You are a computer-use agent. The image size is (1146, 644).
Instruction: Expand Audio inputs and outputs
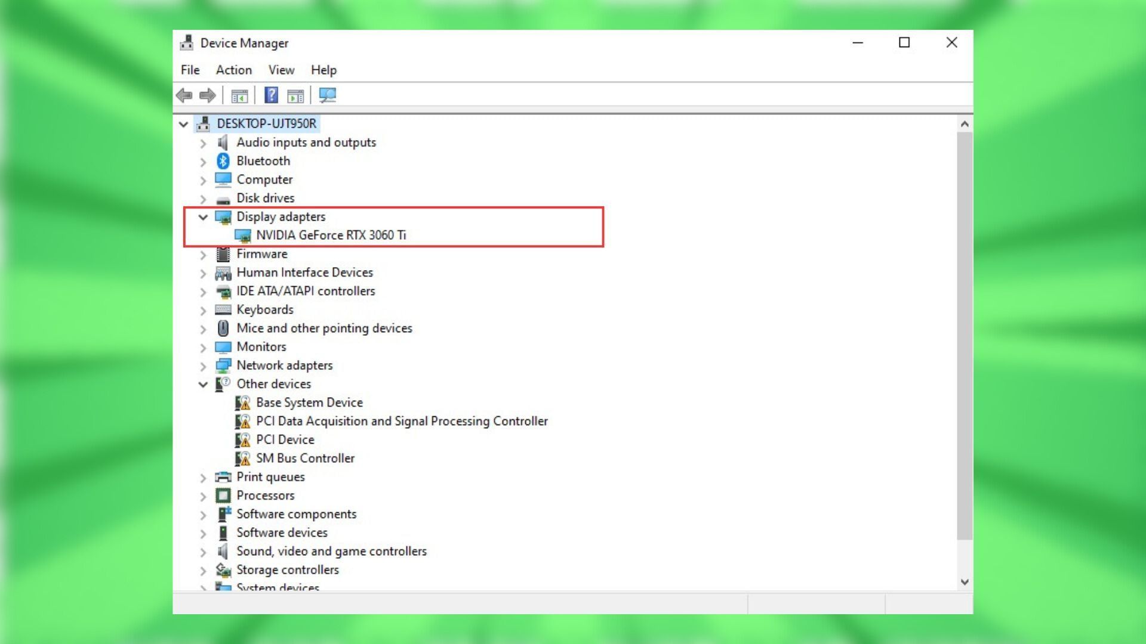203,143
